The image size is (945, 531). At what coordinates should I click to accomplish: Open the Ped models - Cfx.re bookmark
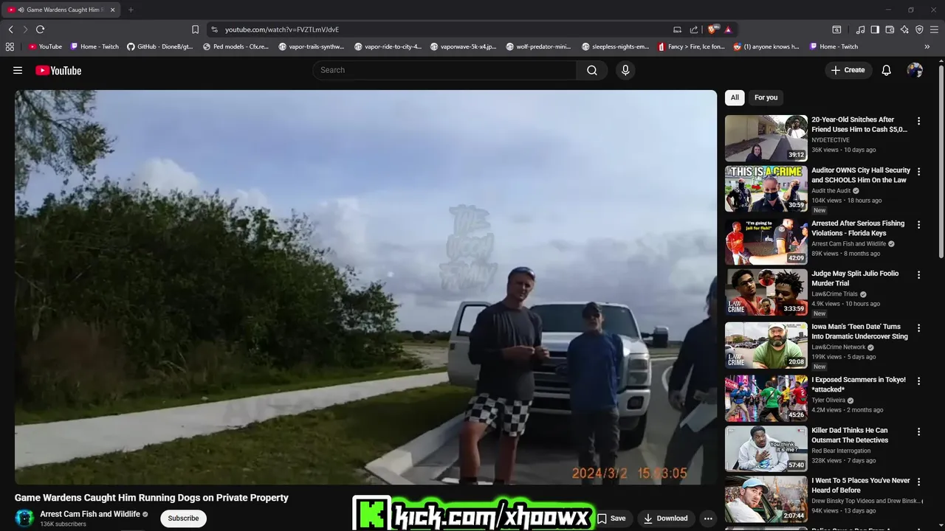[236, 46]
